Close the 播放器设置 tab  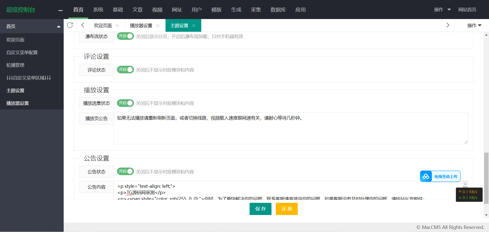[x=158, y=26]
